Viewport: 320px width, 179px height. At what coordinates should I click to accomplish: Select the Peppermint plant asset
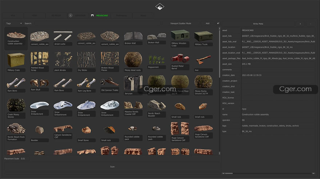pos(156,62)
